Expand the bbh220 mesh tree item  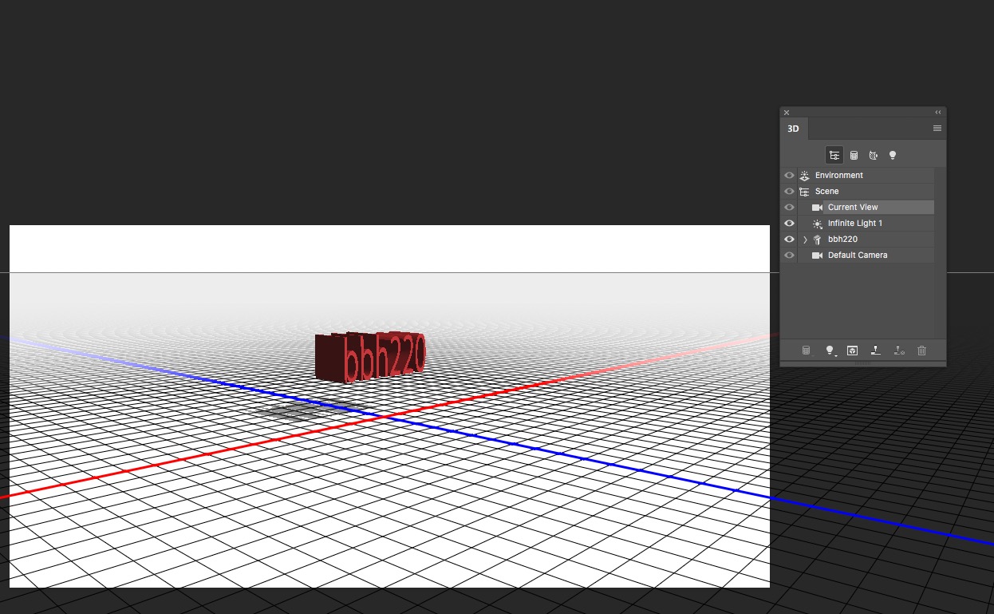click(805, 240)
